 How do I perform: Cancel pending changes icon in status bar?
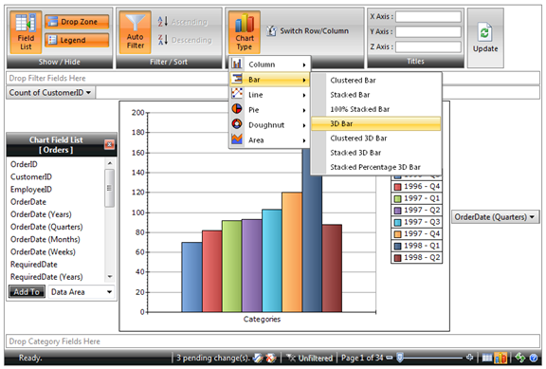pos(270,358)
